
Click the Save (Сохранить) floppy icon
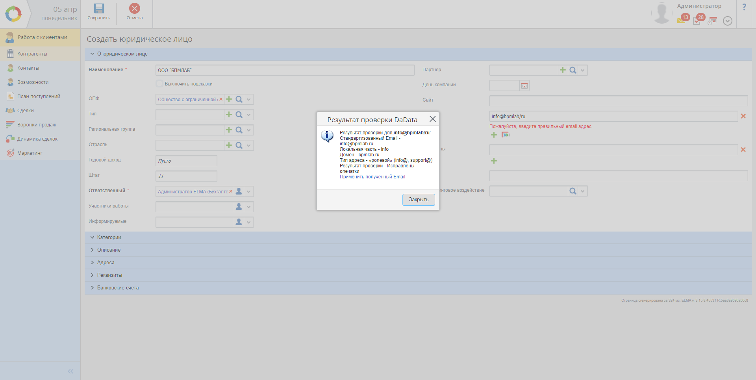coord(99,9)
